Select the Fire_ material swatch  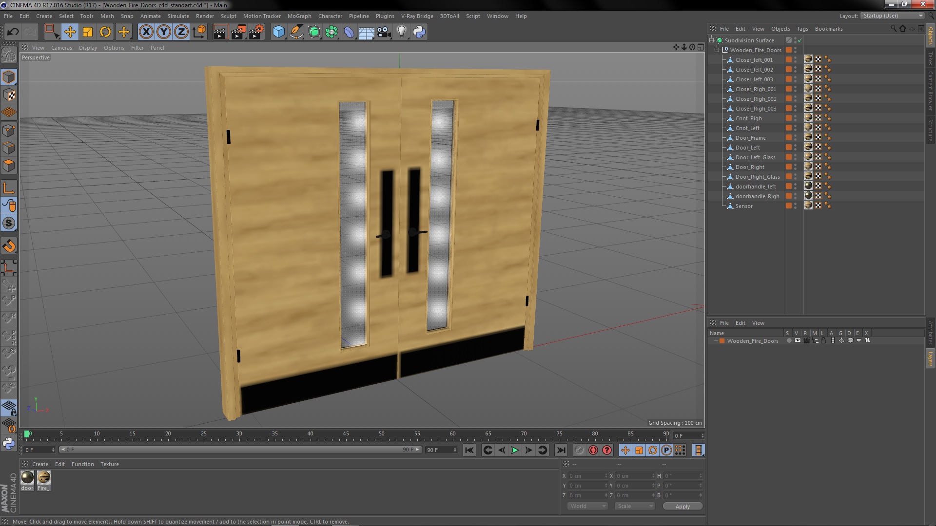click(44, 478)
